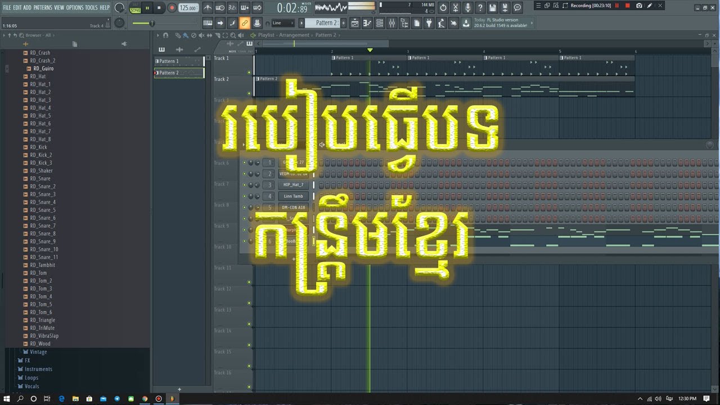Open the Mixer icon
The image size is (720, 405).
click(x=392, y=23)
